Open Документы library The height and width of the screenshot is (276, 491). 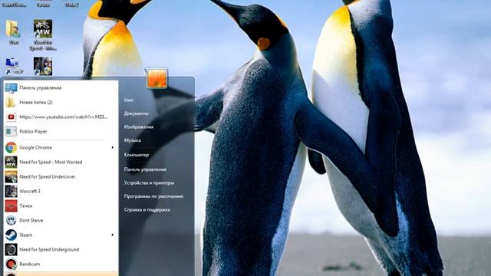point(137,113)
